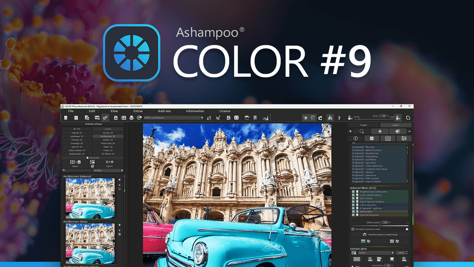This screenshot has height=267, width=474.
Task: Uncheck the Adjust light and shadows filter
Action: pyautogui.click(x=353, y=202)
